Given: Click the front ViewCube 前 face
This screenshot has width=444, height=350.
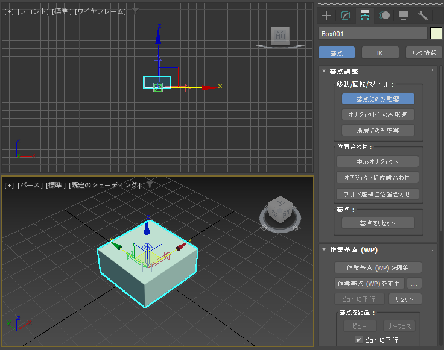Looking at the screenshot, I should 280,36.
